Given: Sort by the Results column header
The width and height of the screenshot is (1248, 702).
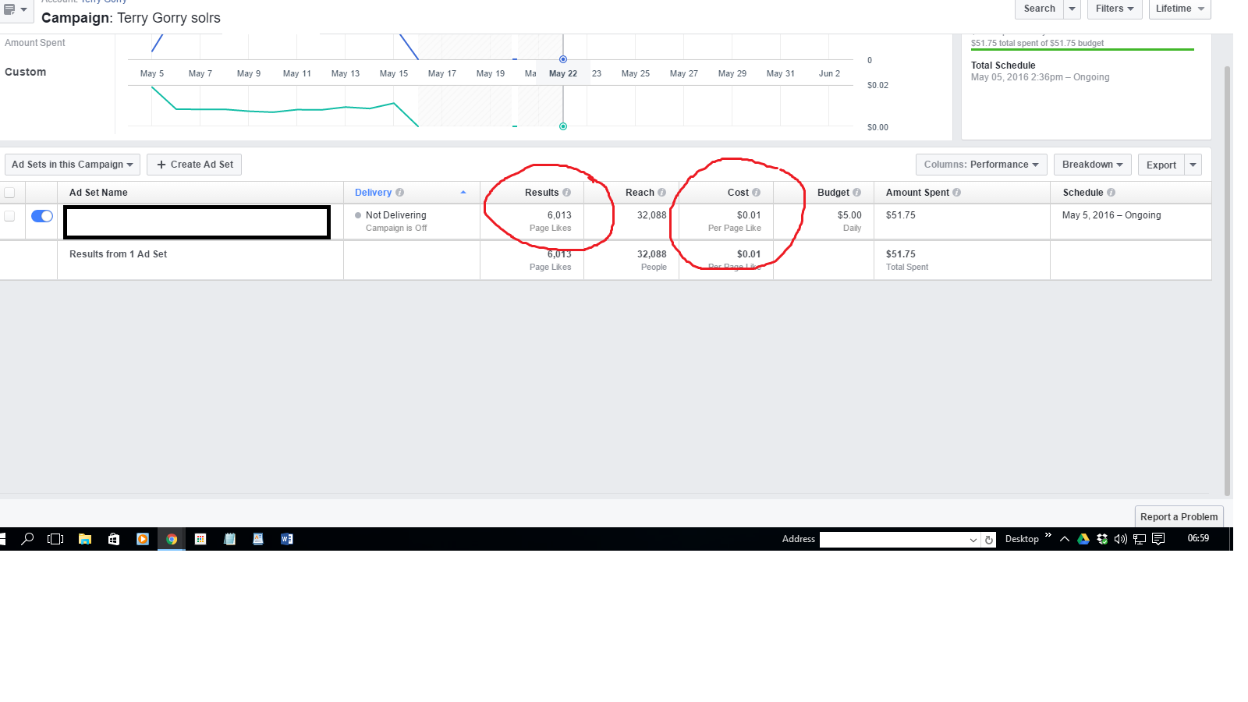Looking at the screenshot, I should pos(541,193).
